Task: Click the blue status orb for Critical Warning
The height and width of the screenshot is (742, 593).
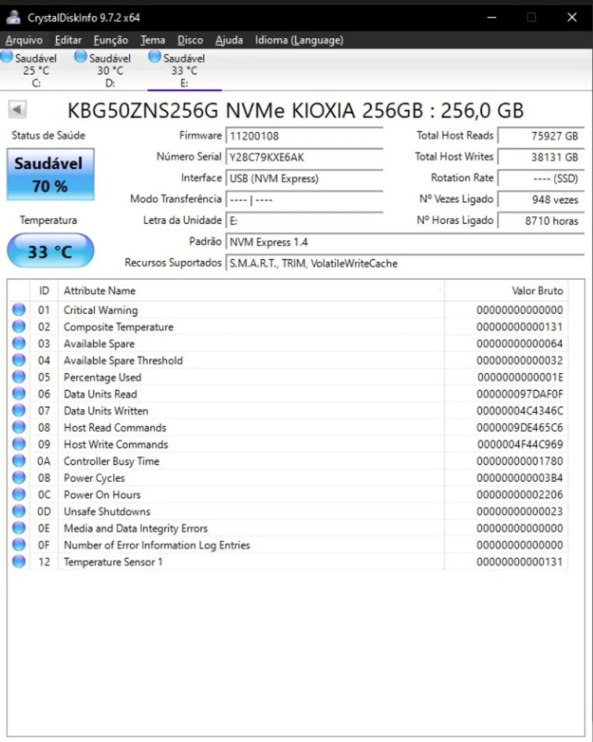Action: coord(19,310)
